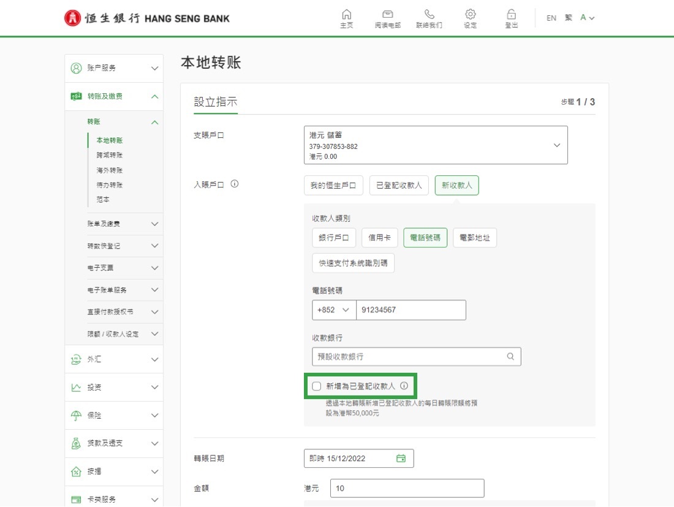Click the calendar icon in transfer date field
Image resolution: width=674 pixels, height=507 pixels.
pos(401,459)
